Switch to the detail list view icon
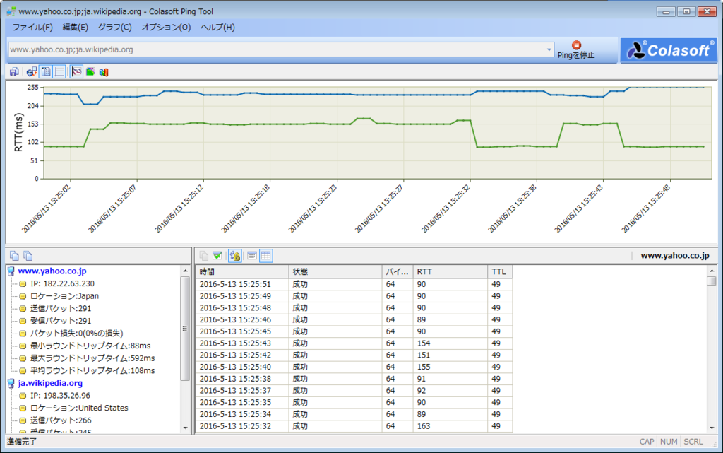The image size is (723, 453). click(252, 256)
